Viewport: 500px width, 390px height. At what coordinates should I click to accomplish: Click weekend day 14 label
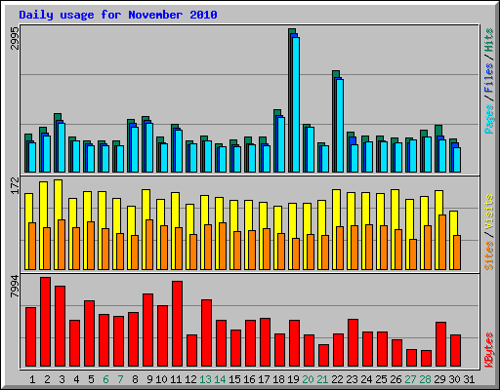(220, 379)
